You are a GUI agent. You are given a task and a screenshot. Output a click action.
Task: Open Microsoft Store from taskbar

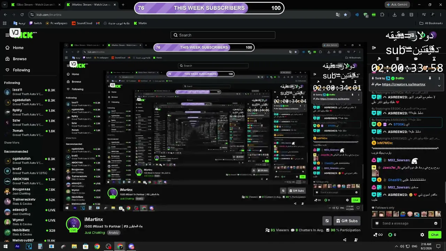(x=86, y=246)
